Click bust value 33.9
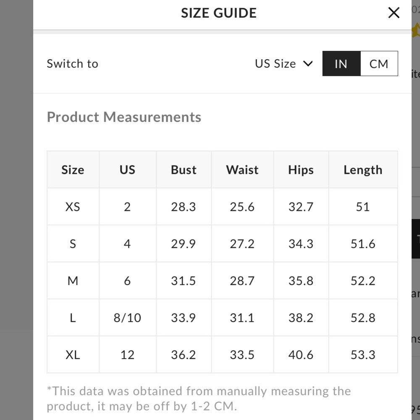 184,318
